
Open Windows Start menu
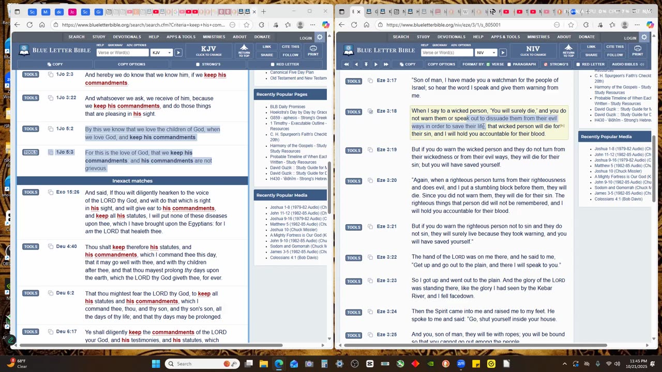pyautogui.click(x=156, y=364)
